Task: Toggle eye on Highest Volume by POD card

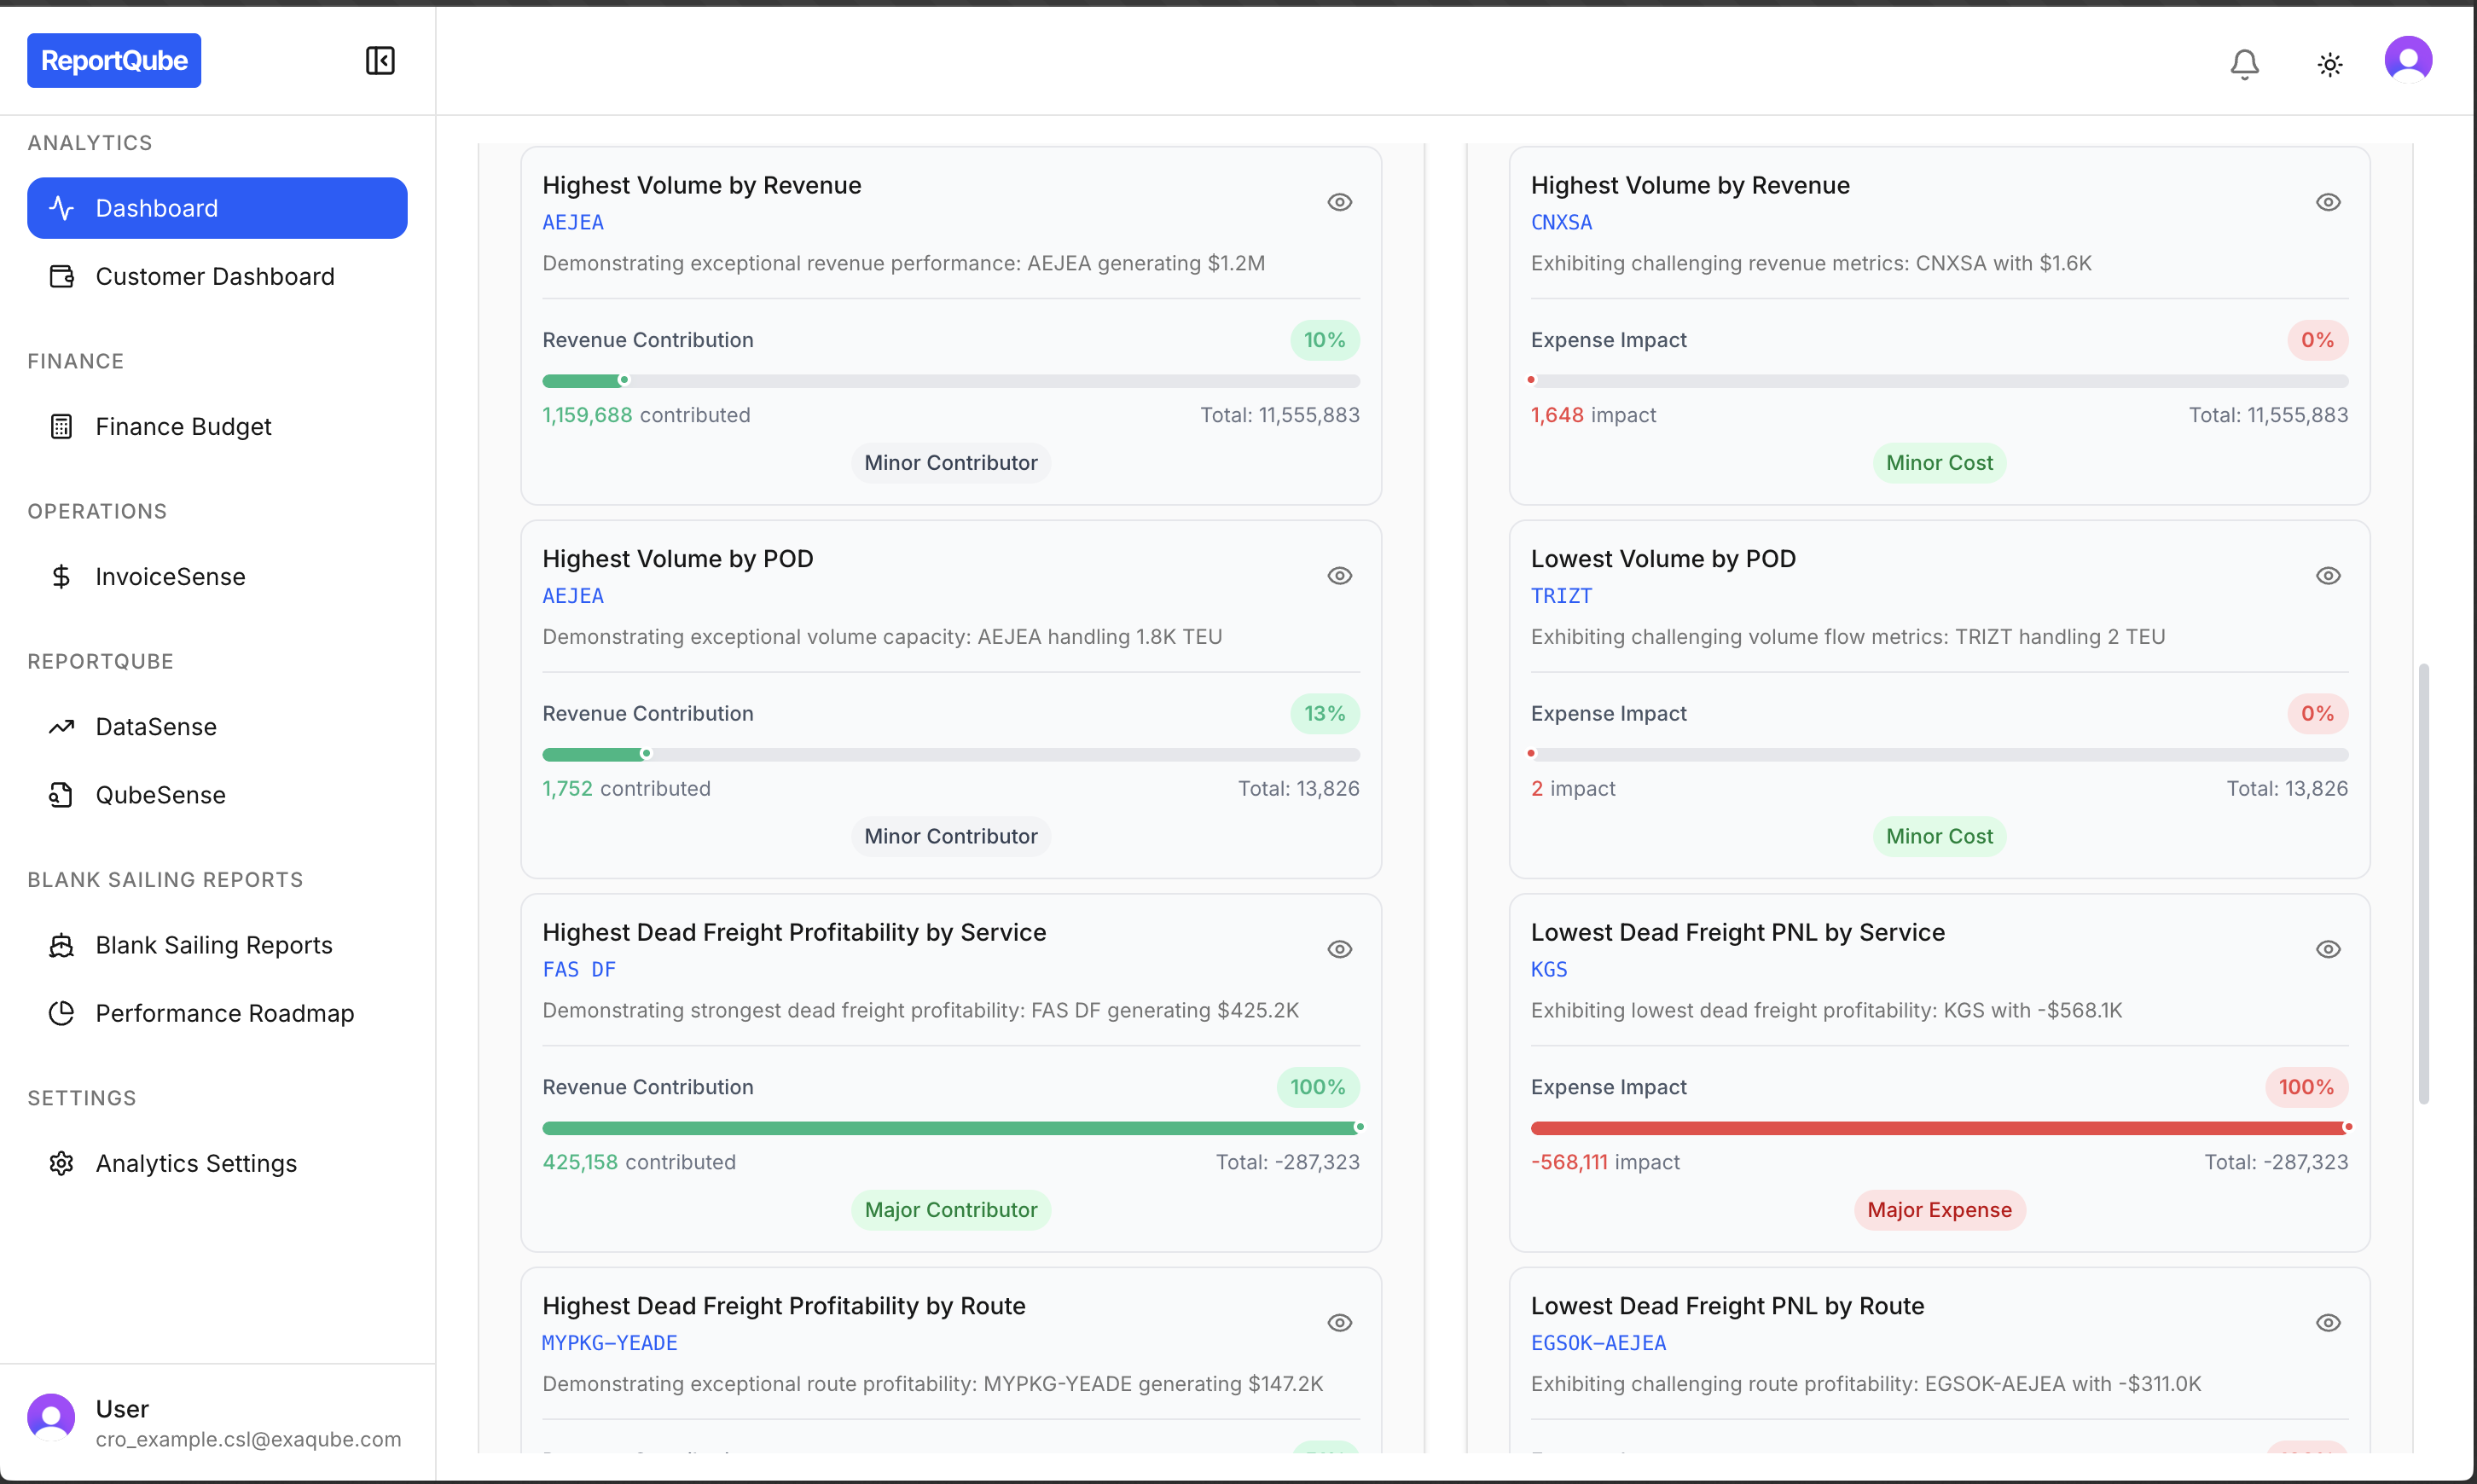Action: click(x=1340, y=575)
